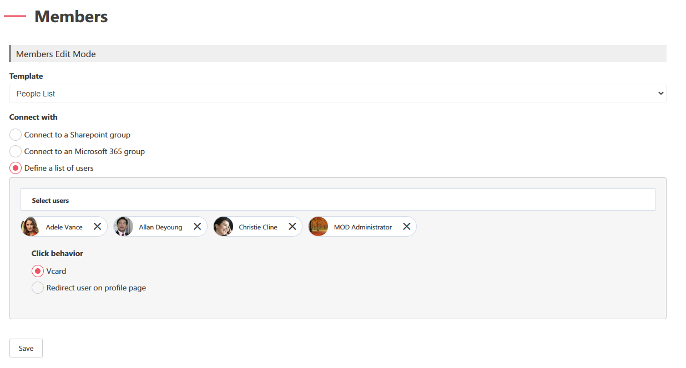The image size is (686, 368).
Task: Click the Template dropdown chevron arrow
Action: point(660,94)
